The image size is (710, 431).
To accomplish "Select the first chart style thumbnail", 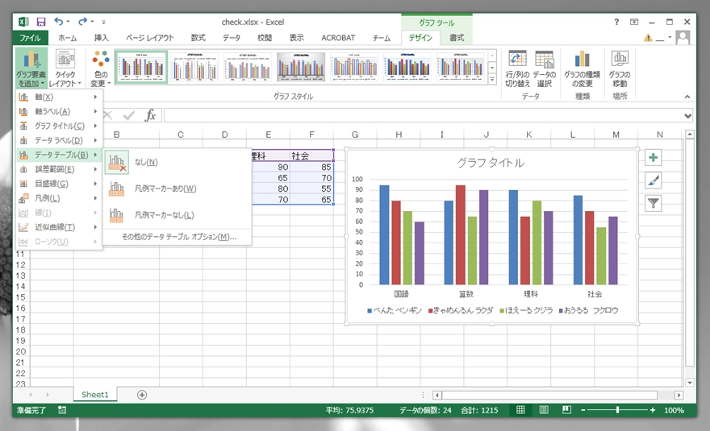I will pyautogui.click(x=142, y=67).
